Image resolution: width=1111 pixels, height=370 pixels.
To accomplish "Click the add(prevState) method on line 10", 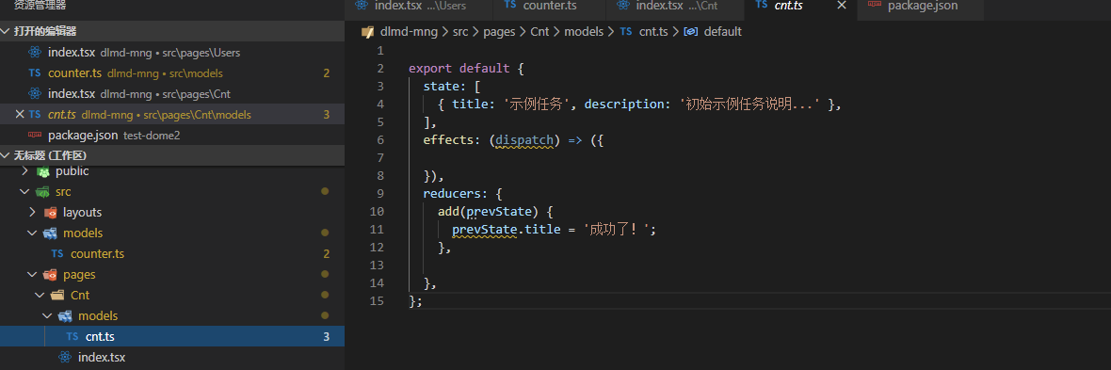I will pos(489,212).
